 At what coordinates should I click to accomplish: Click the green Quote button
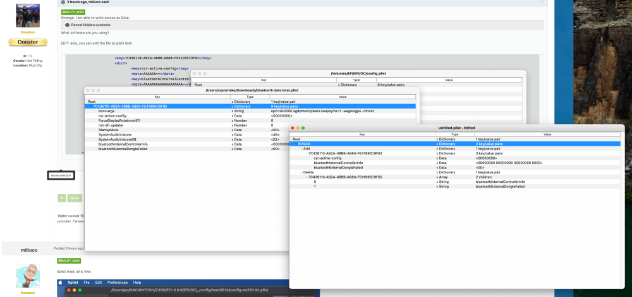(75, 198)
